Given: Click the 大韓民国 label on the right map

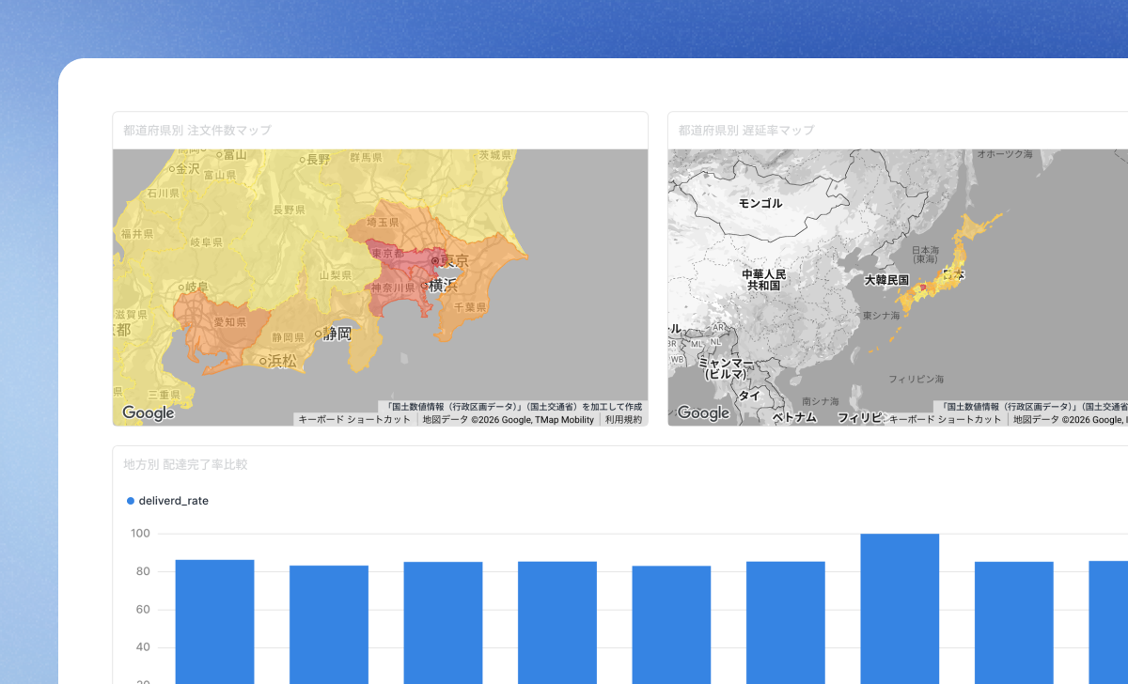Looking at the screenshot, I should [x=886, y=280].
